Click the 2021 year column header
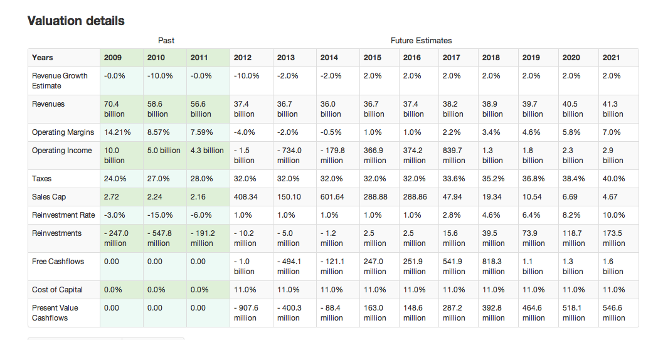Screen dimensions: 663x340 click(611, 58)
